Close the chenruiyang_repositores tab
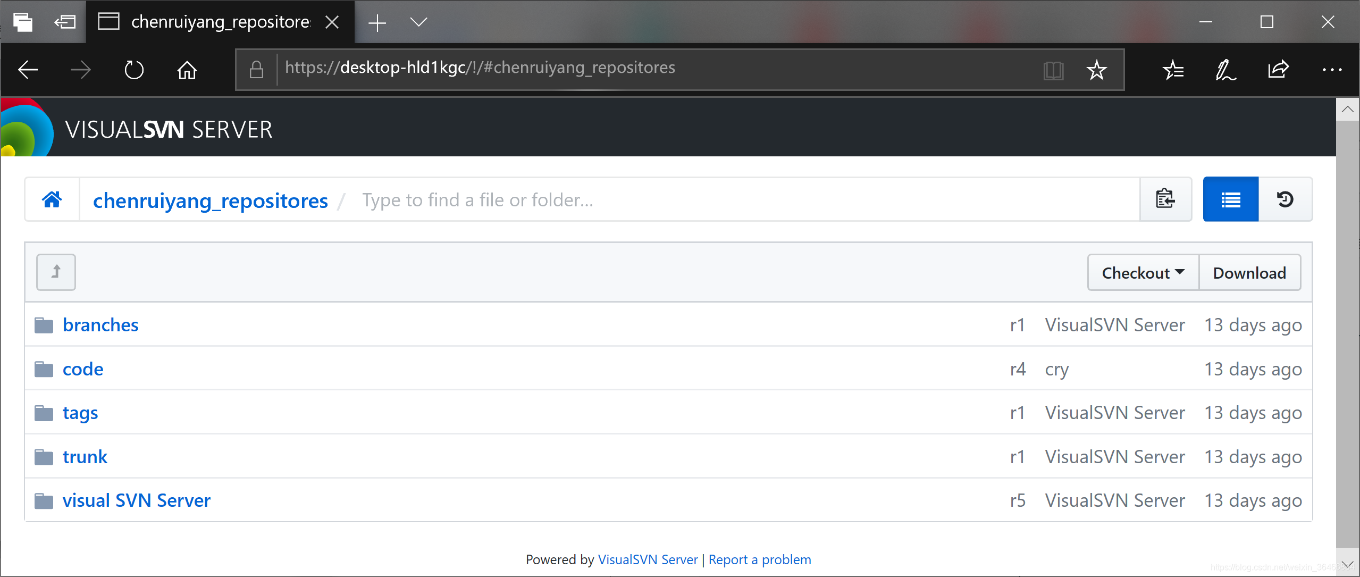 point(332,22)
